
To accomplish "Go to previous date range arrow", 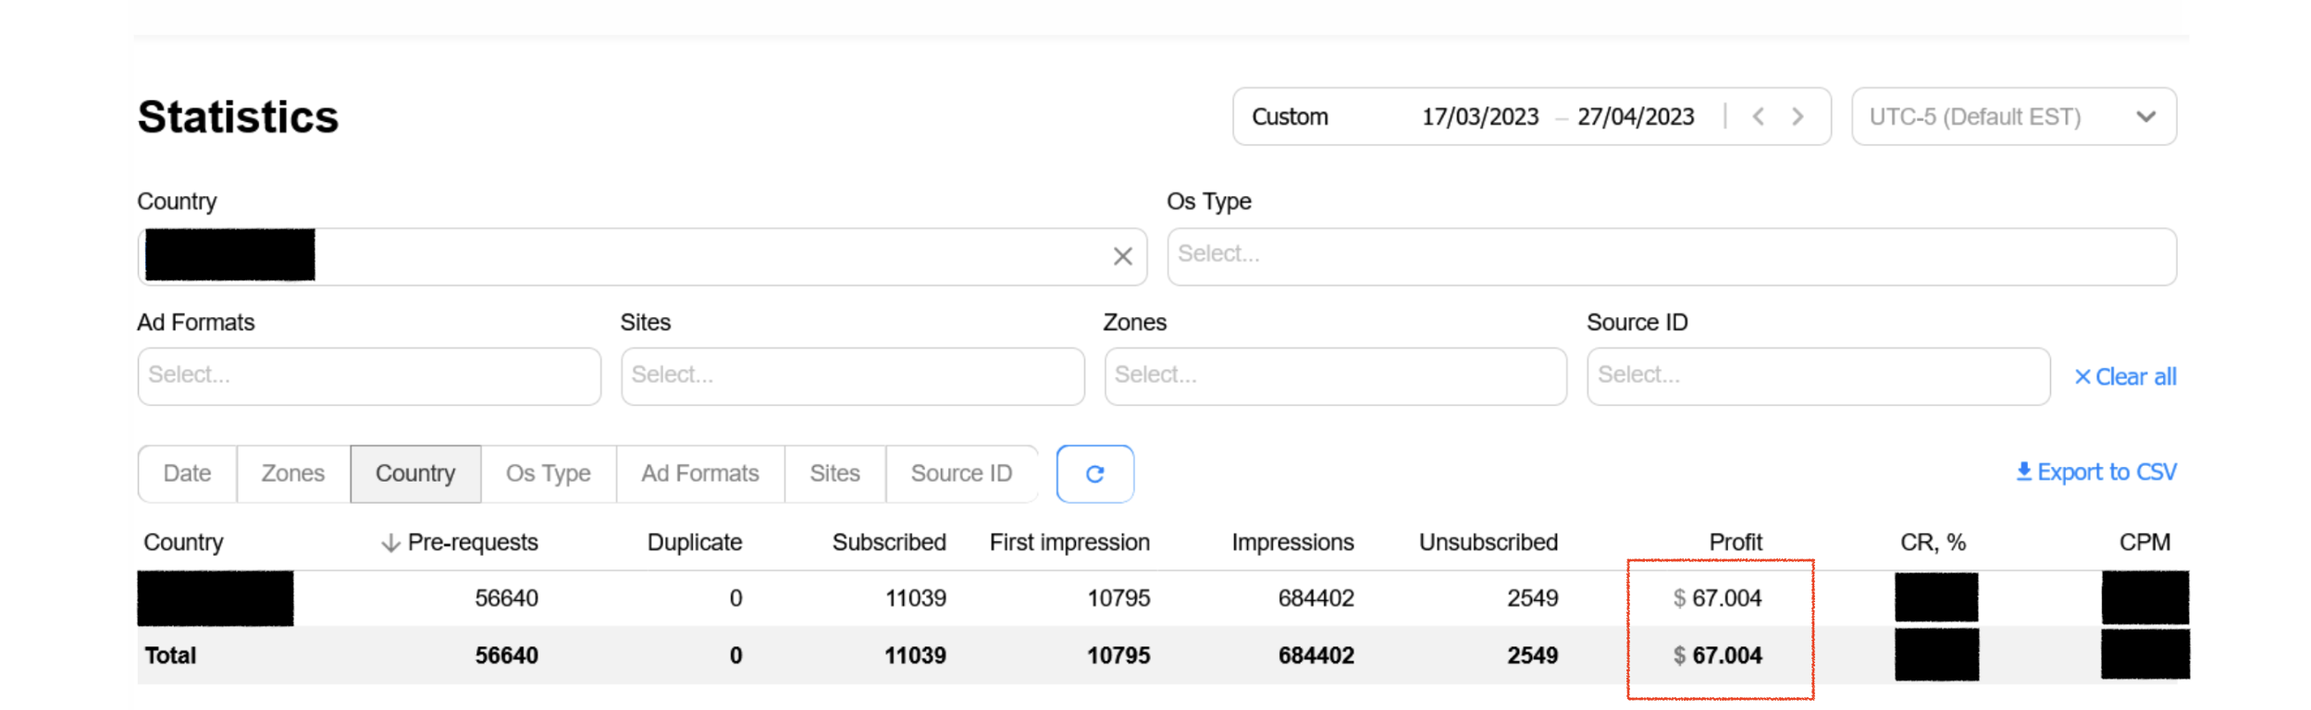I will pos(1758,116).
